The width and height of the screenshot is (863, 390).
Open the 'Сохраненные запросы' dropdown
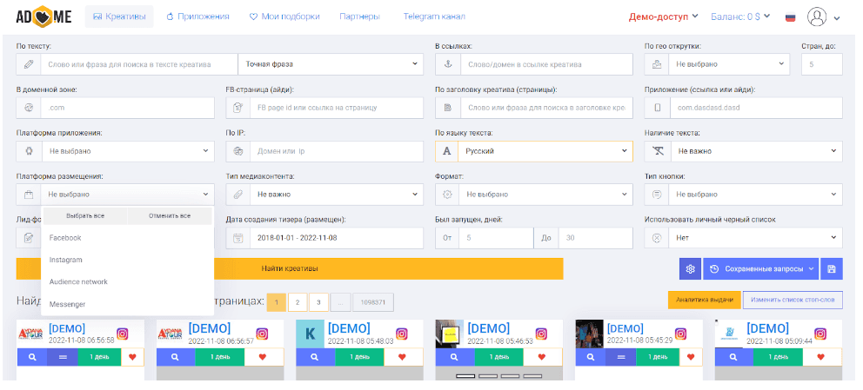[x=760, y=269]
